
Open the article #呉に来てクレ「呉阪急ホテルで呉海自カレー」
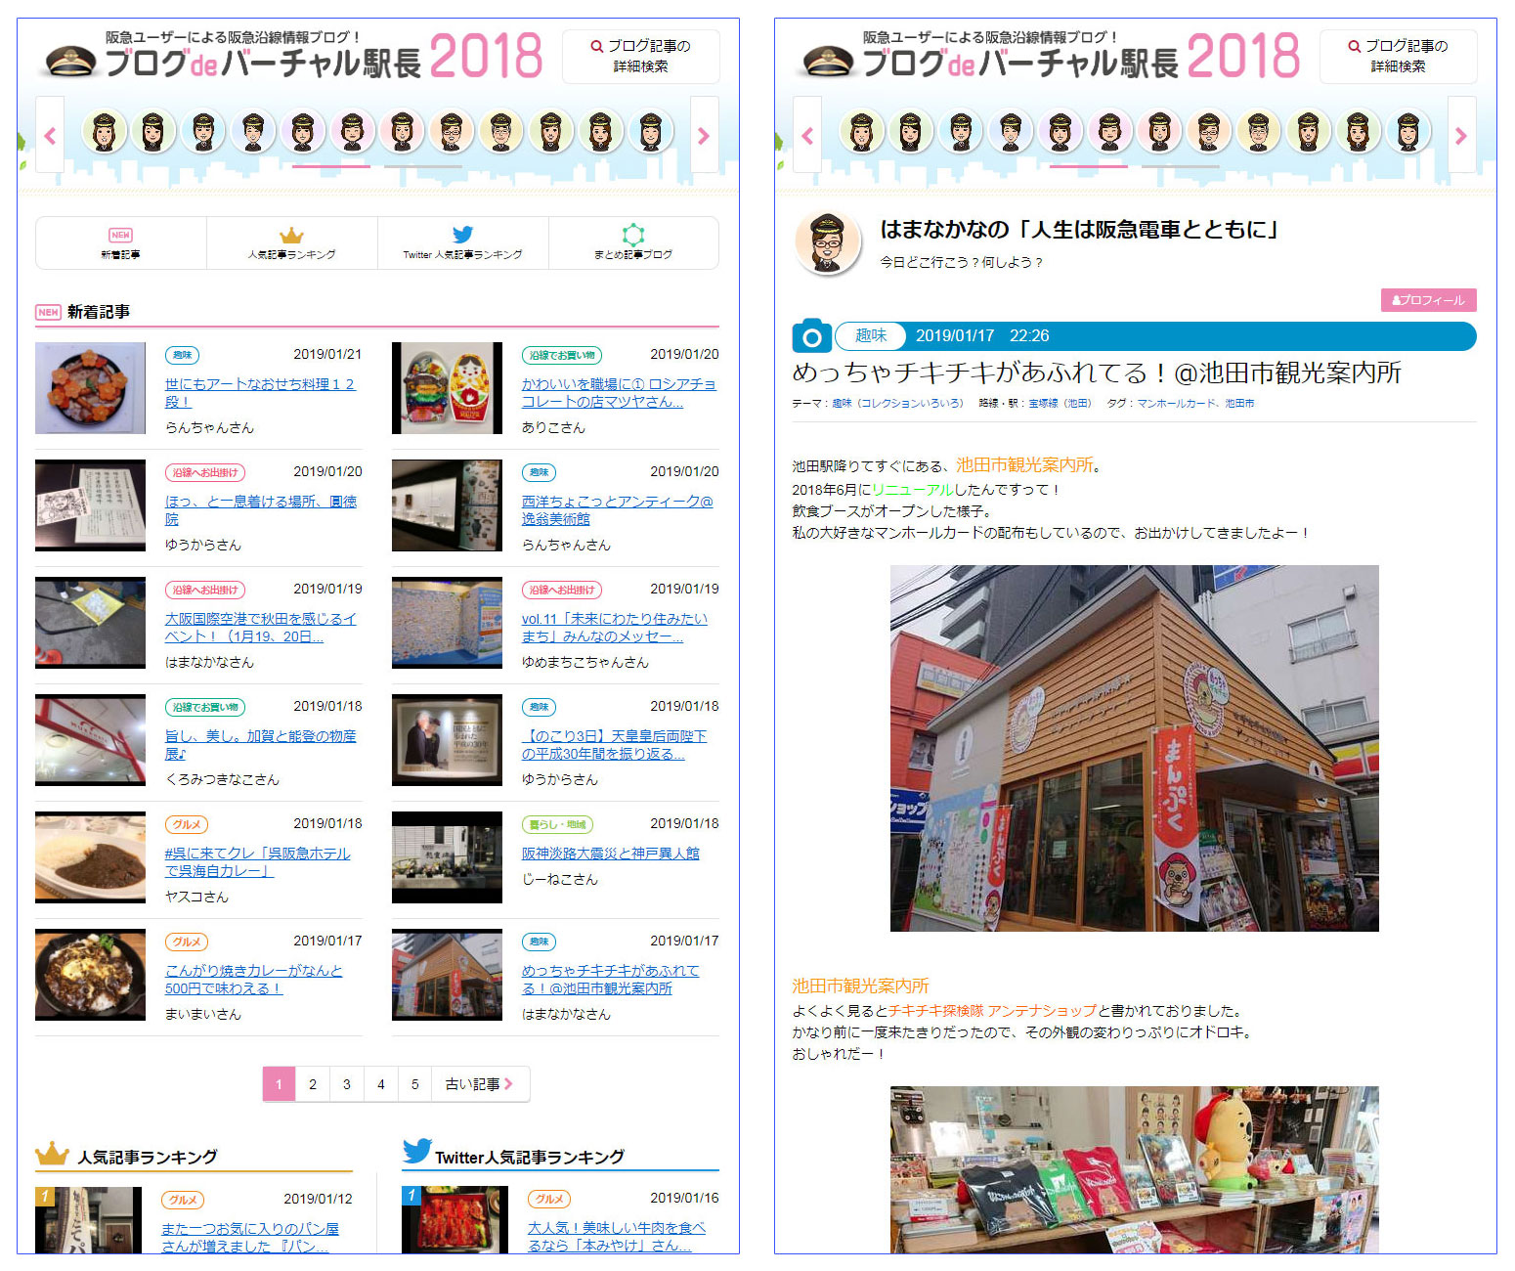258,861
